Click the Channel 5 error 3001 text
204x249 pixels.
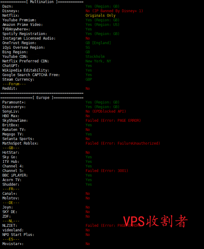coord(107,171)
